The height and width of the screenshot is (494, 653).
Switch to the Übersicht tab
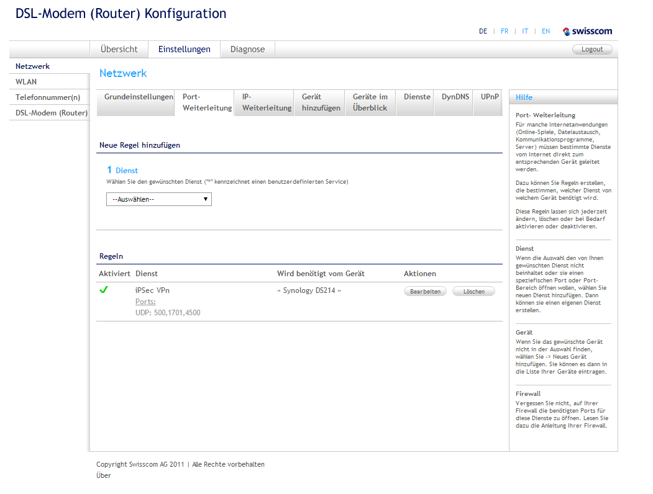click(x=119, y=50)
